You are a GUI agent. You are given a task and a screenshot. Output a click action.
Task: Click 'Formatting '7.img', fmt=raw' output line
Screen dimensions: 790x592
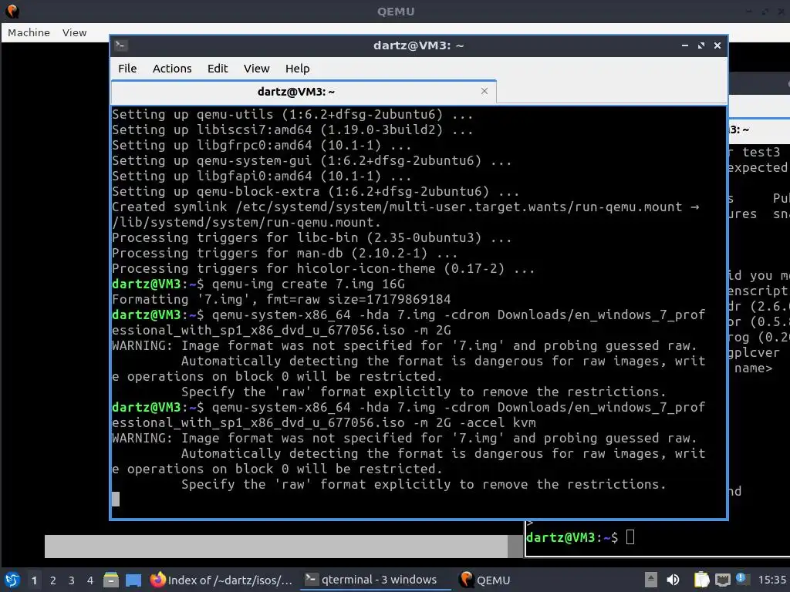coord(281,300)
